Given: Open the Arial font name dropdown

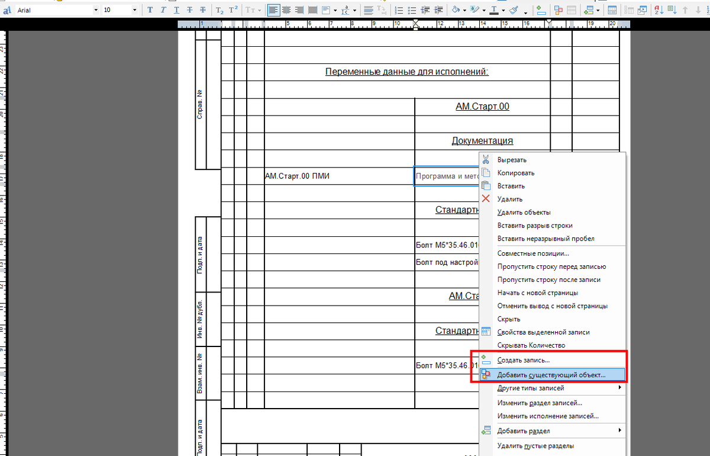Looking at the screenshot, I should 96,10.
